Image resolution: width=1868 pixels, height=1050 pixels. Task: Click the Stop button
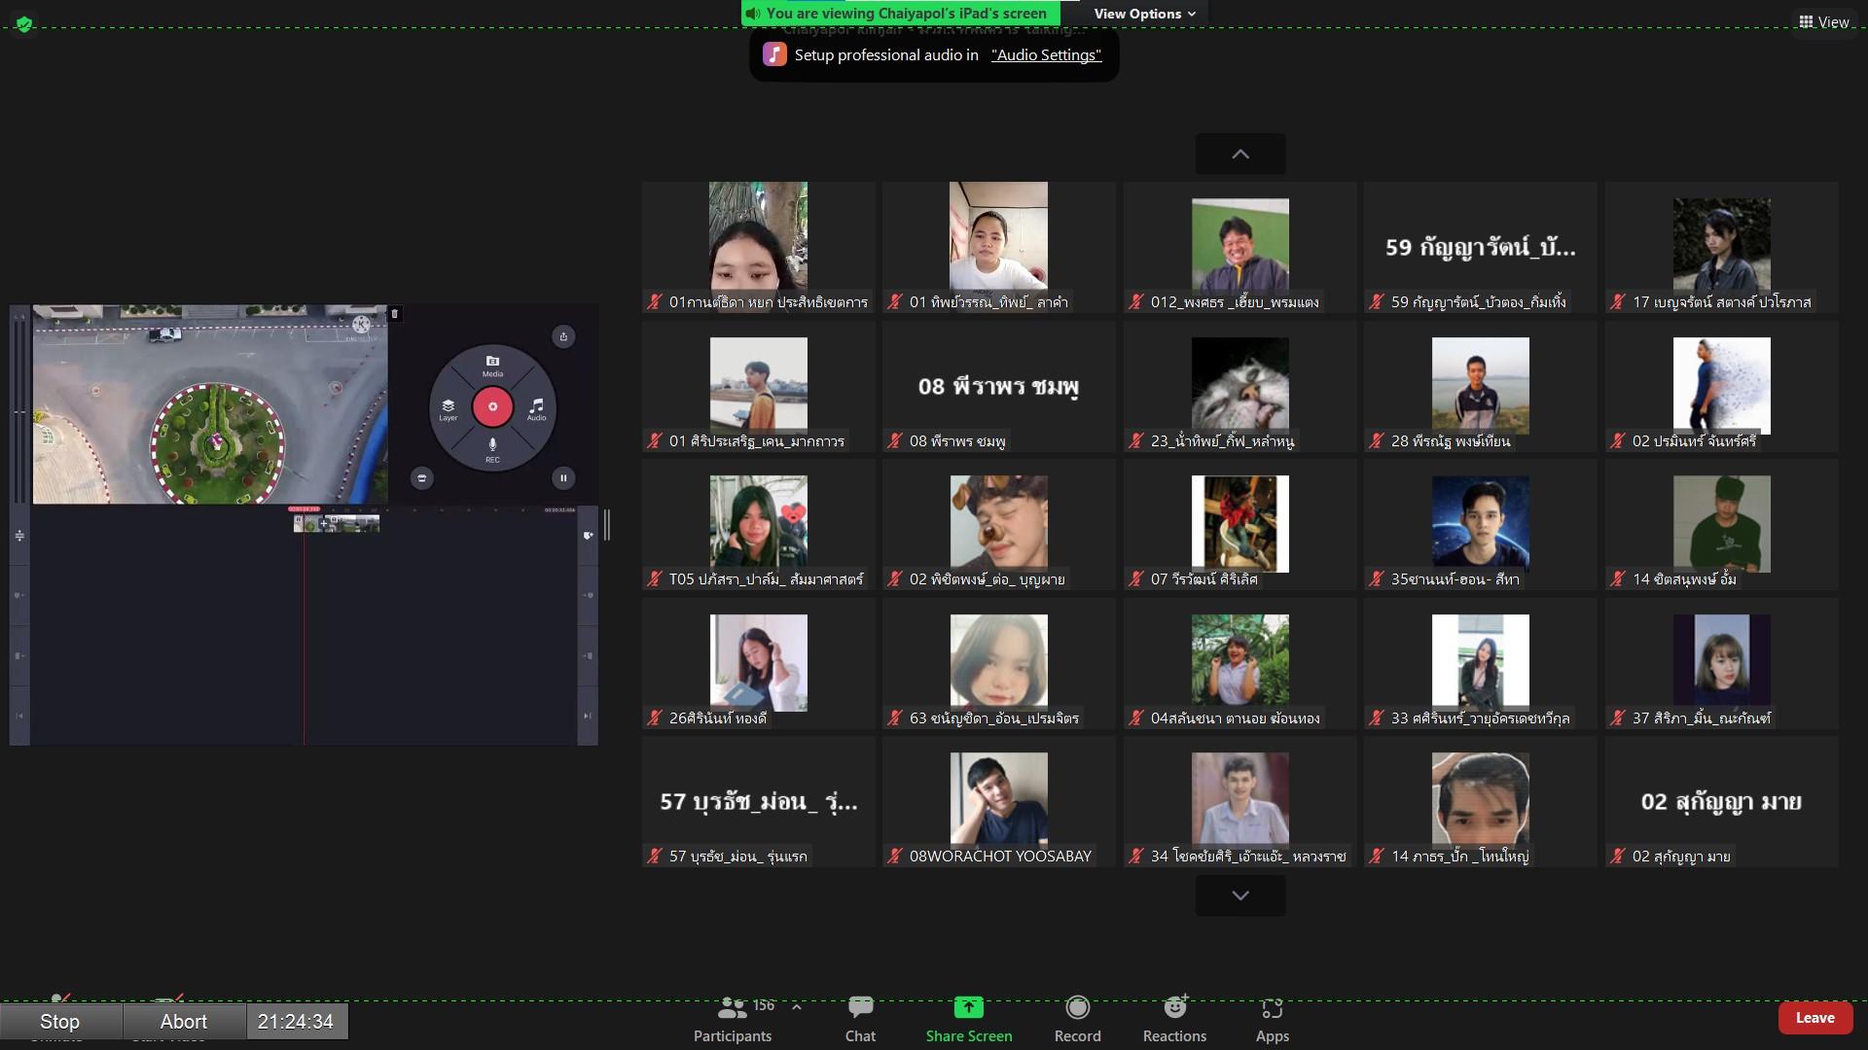pos(60,1022)
